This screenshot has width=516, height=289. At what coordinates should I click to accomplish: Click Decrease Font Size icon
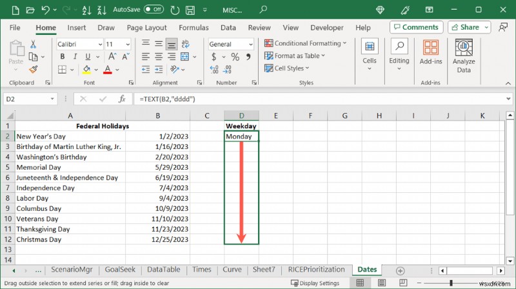126,57
